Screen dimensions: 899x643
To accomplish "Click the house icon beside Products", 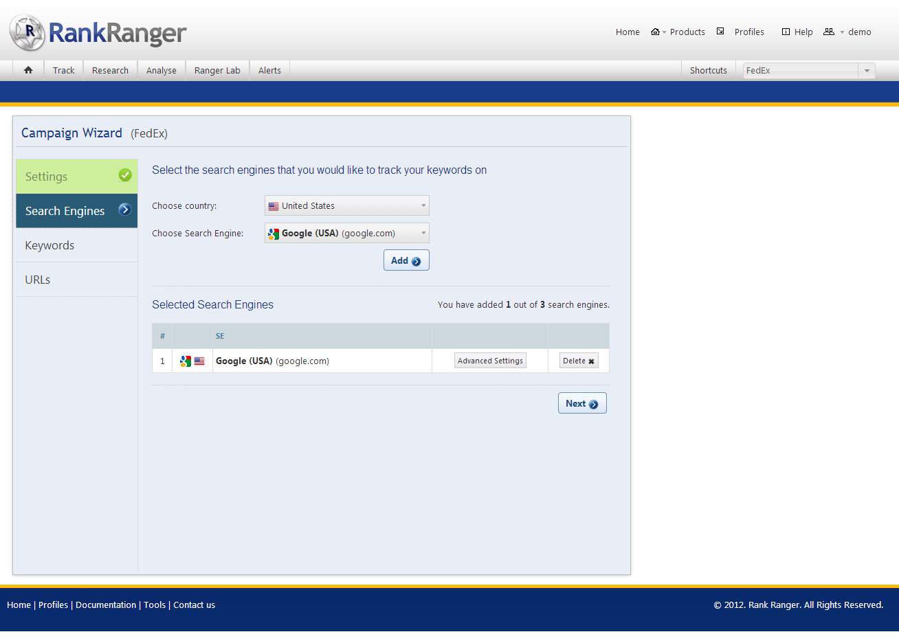I will pos(655,32).
